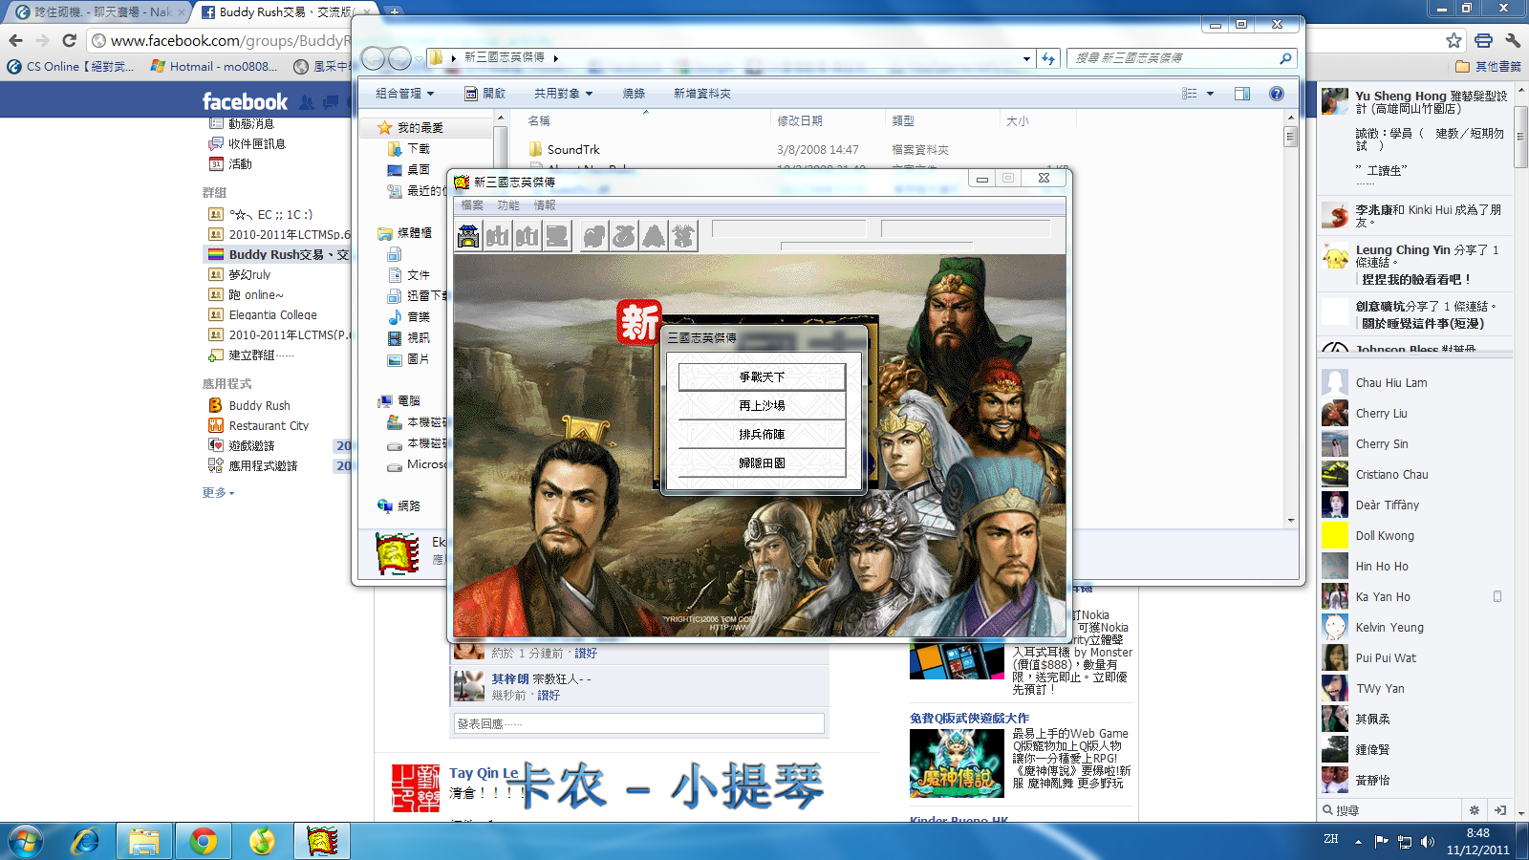Reload the Facebook page in Chrome
Image resolution: width=1529 pixels, height=860 pixels.
click(69, 40)
